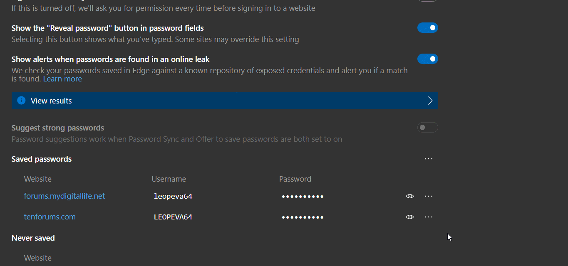
Task: Click the Website column header under Saved passwords
Action: pyautogui.click(x=38, y=179)
